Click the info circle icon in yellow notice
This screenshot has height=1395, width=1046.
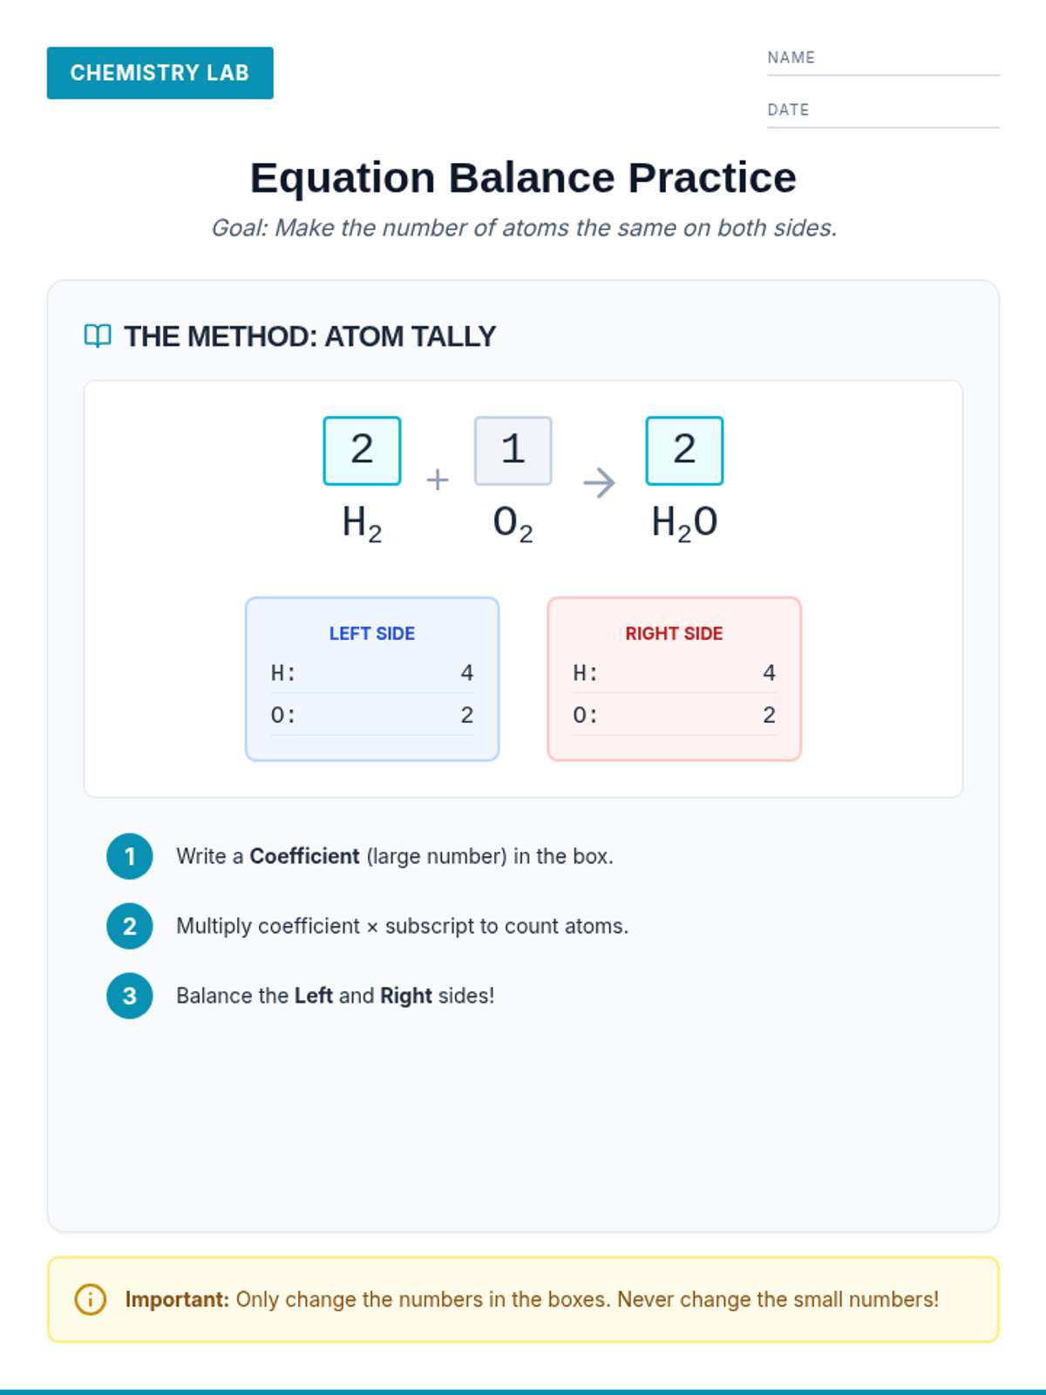coord(91,1299)
